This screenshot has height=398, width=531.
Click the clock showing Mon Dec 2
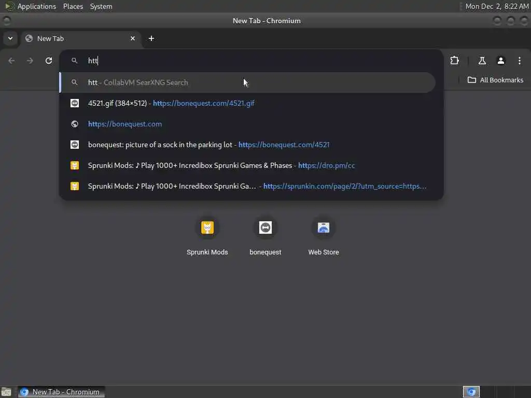point(497,6)
